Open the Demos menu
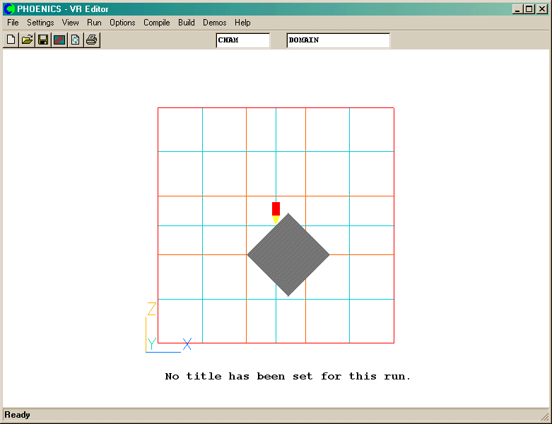Image resolution: width=552 pixels, height=424 pixels. 214,23
